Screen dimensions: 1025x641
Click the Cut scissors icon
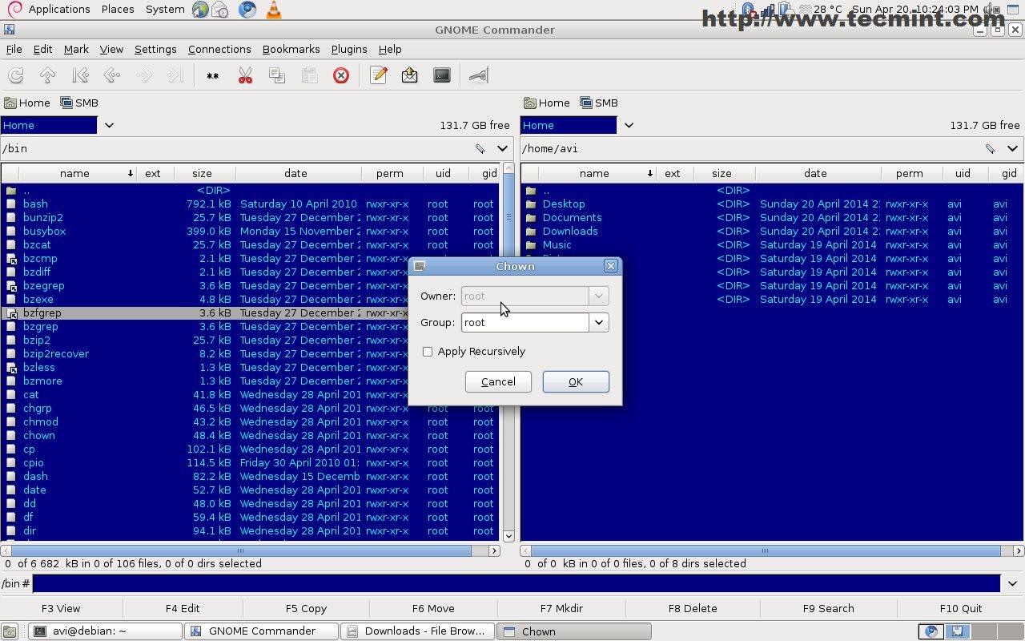point(245,75)
